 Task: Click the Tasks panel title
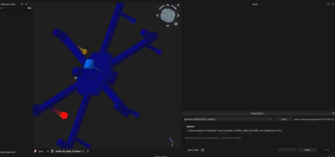255,4
